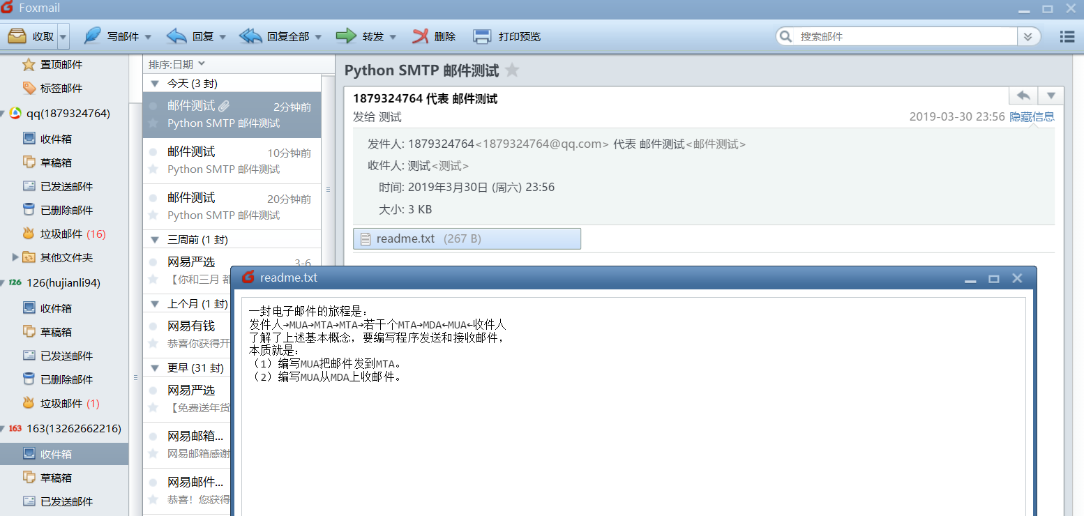
Task: Open the 回复全部 dropdown arrow
Action: pyautogui.click(x=319, y=37)
